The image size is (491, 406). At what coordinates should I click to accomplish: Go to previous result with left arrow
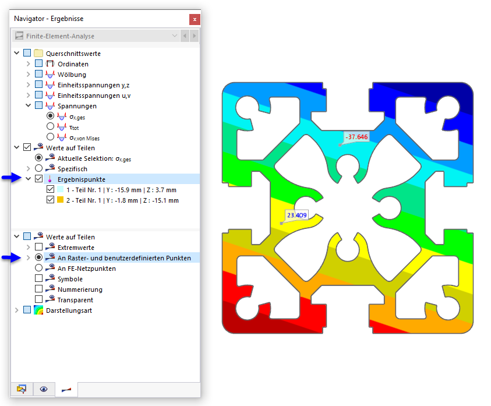click(x=185, y=36)
